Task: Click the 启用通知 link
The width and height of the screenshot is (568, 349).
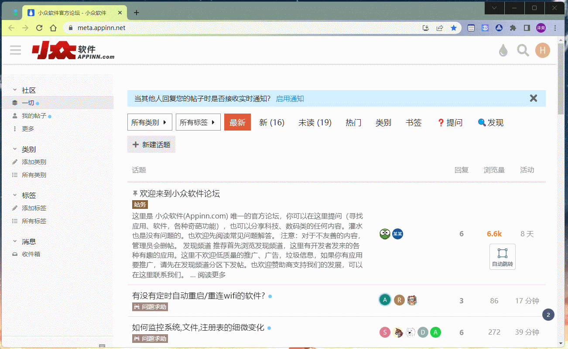Action: point(290,99)
